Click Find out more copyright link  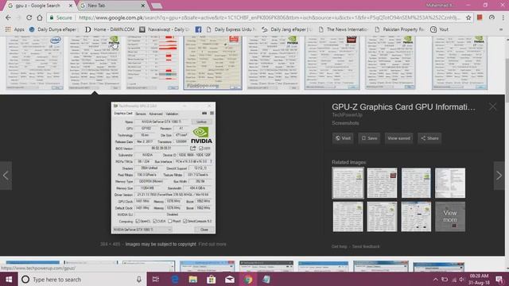pyautogui.click(x=212, y=244)
